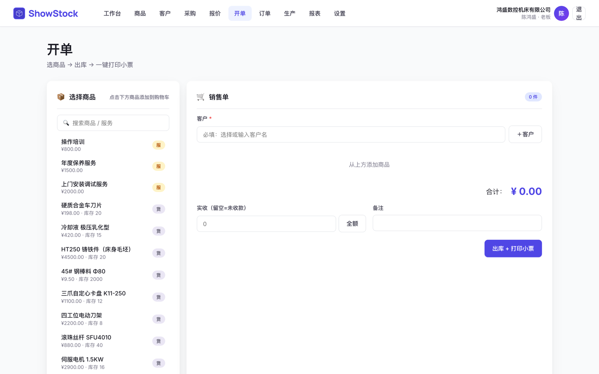Click the 货 badge on 三爪自定心卡盘

(159, 297)
